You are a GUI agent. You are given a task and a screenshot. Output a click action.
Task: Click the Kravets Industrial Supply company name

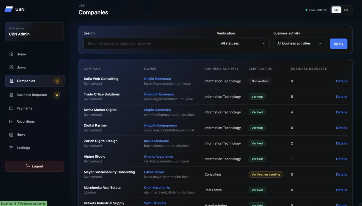coord(104,203)
